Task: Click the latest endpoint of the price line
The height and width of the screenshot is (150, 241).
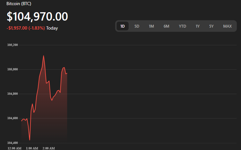Action: tap(67, 73)
